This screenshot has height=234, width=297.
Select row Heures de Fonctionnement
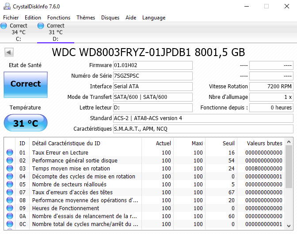tap(145, 208)
